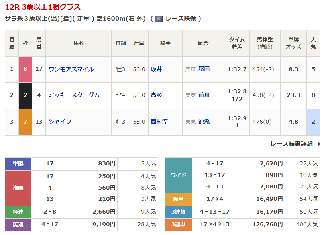Select the ワイド payout label
Image resolution: width=326 pixels, height=235 pixels.
tap(178, 175)
